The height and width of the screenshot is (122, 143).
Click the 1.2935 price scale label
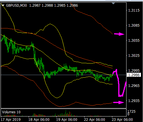[134, 101]
